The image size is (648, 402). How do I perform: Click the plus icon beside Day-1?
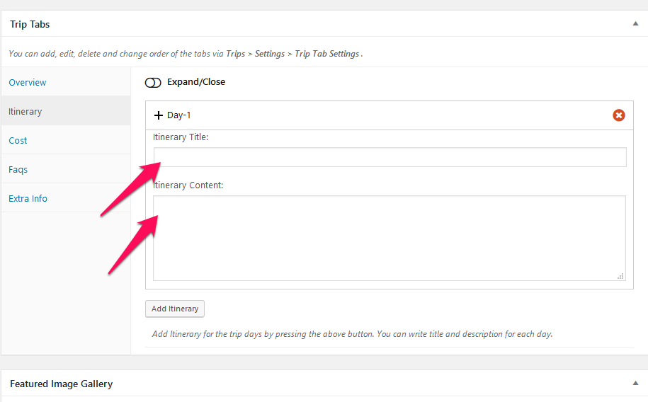click(x=158, y=115)
